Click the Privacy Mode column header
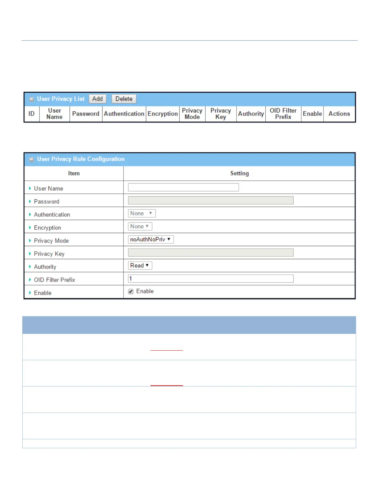This screenshot has height=491, width=379. 192,114
